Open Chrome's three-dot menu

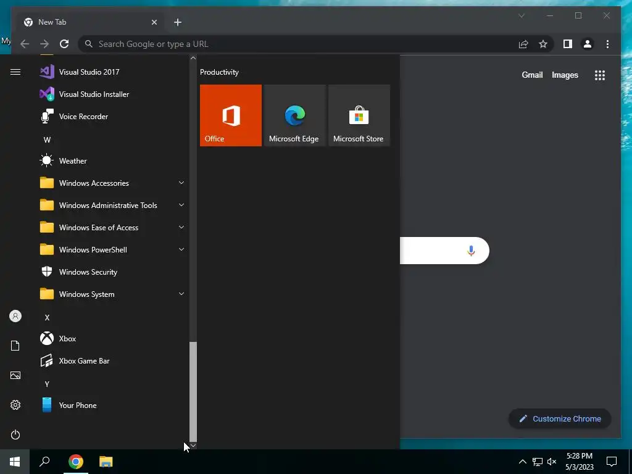[607, 44]
